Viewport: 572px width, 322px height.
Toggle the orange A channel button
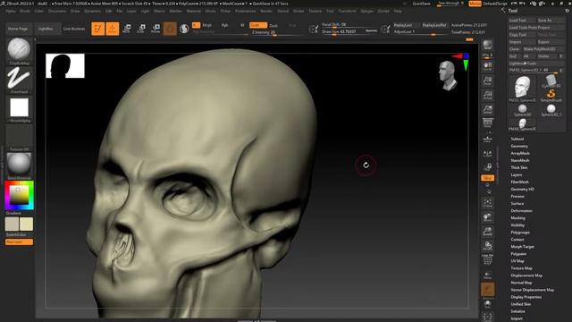(196, 25)
